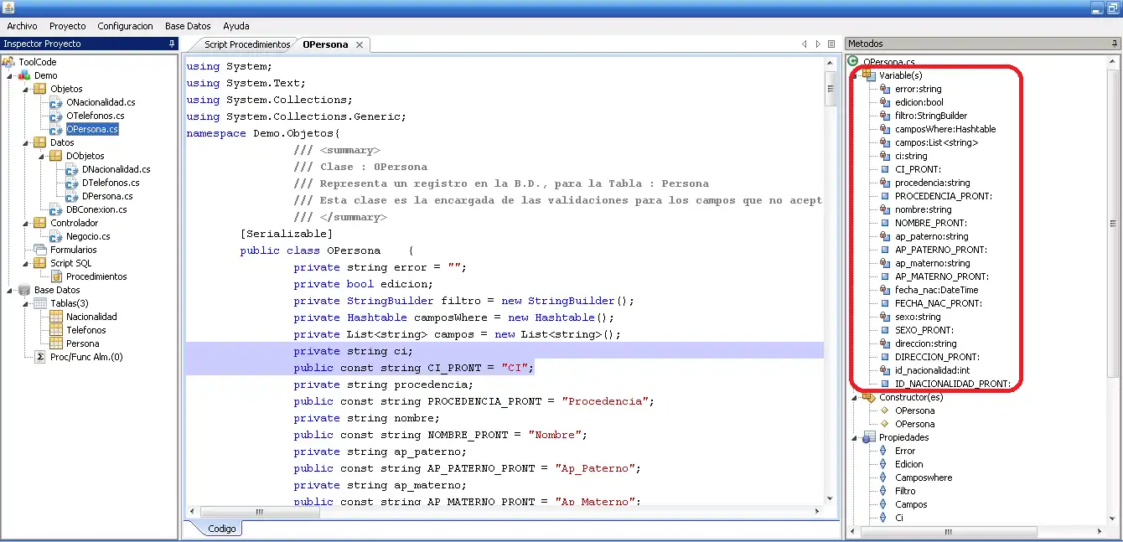Click the Tablas(3) grid icon
Image resolution: width=1123 pixels, height=542 pixels.
40,303
